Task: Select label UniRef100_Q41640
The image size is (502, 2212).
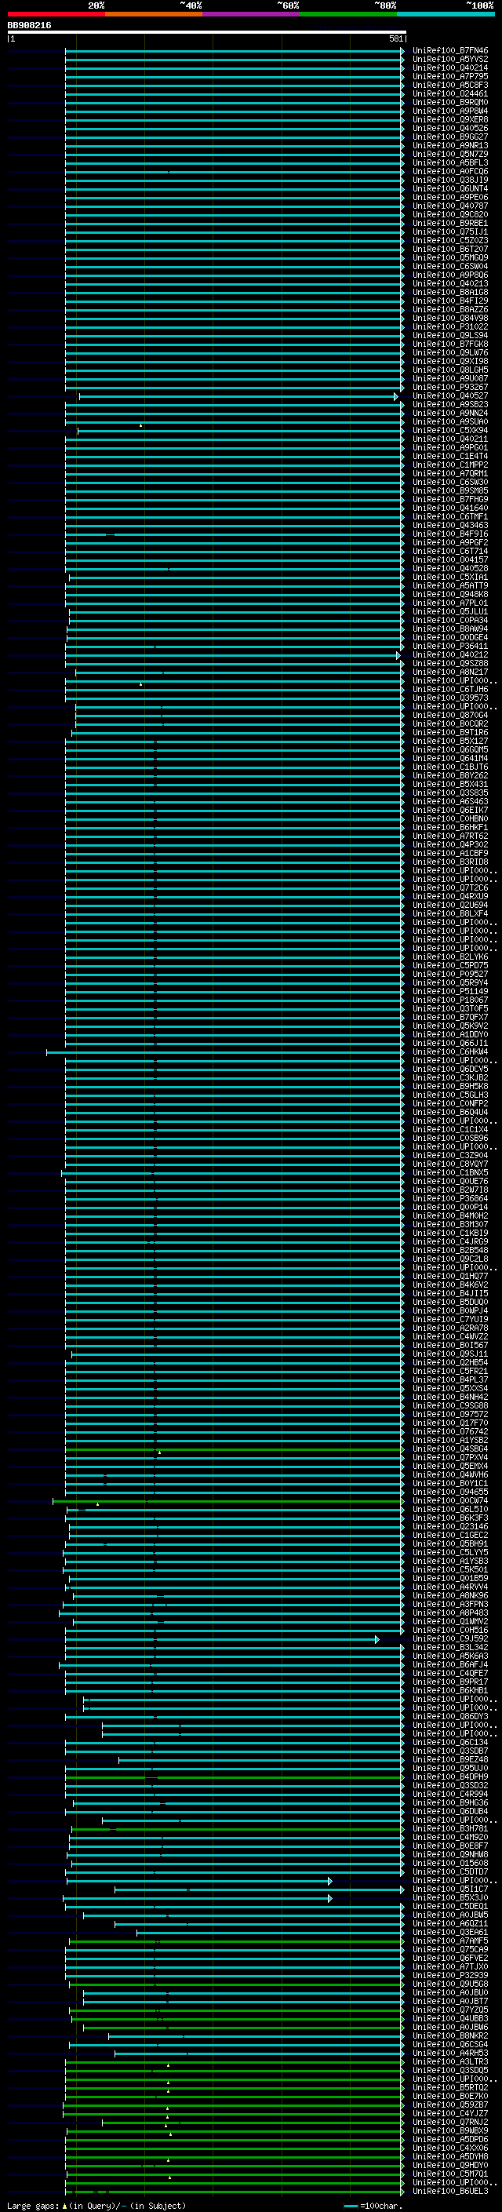Action: [449, 508]
